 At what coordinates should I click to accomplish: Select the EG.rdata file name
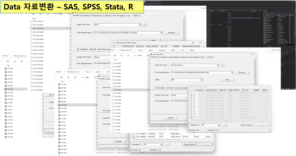(x=118, y=107)
